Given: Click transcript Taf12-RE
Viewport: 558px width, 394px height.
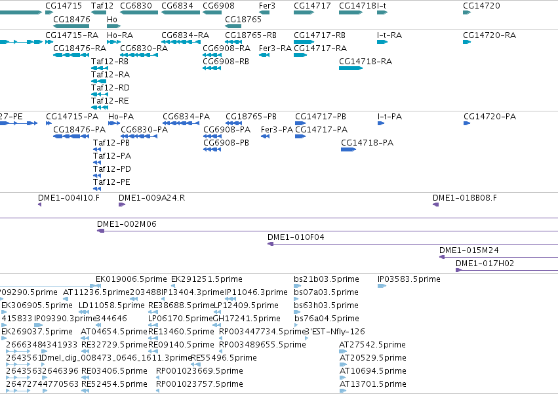Looking at the screenshot, I should click(x=110, y=101).
